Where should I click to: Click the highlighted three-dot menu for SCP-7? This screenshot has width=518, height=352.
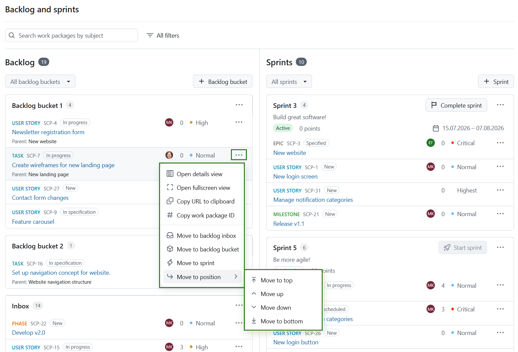(239, 155)
